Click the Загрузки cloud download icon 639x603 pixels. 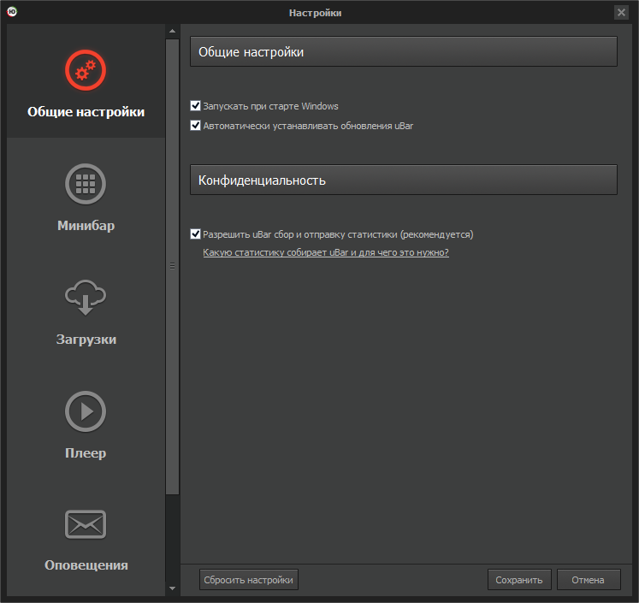tap(86, 297)
